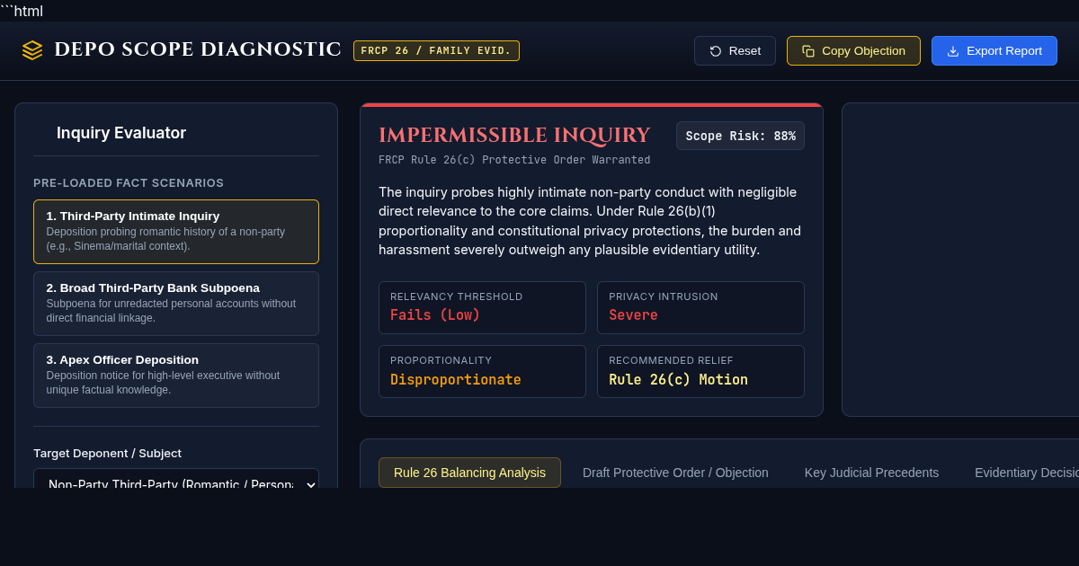Switch to Rule 26 Balancing Analysis tab
Image resolution: width=1079 pixels, height=566 pixels.
coord(469,473)
